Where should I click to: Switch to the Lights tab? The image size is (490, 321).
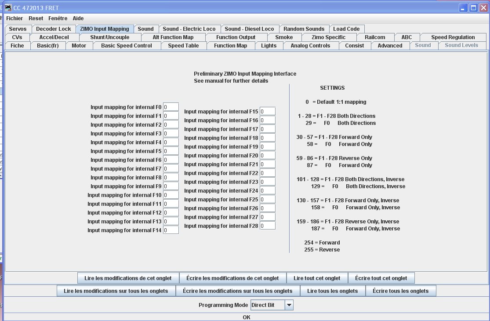click(x=269, y=46)
